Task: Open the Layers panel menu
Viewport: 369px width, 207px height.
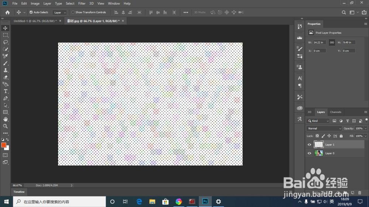Action: [x=366, y=112]
